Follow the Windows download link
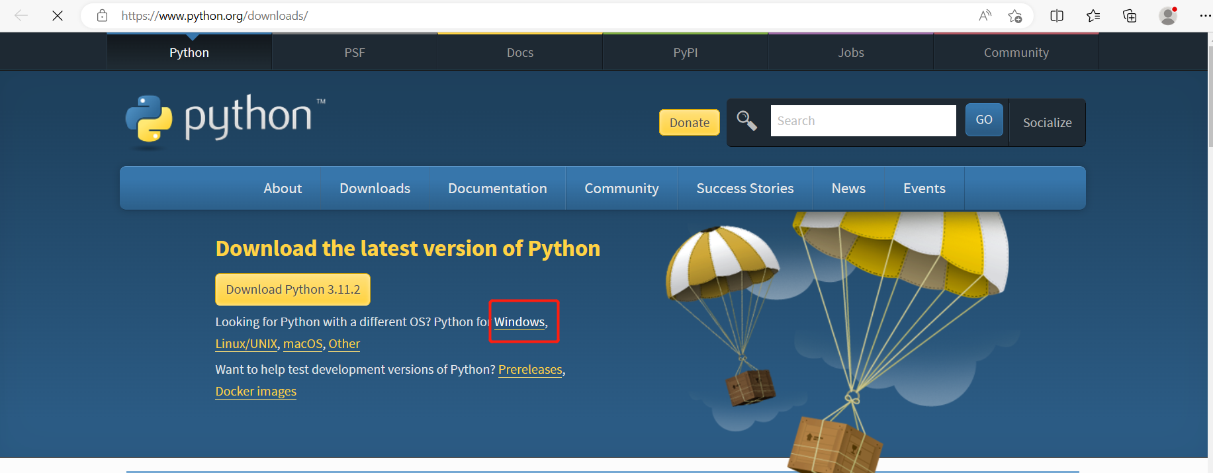Screen dimensions: 1213x473 tap(519, 322)
